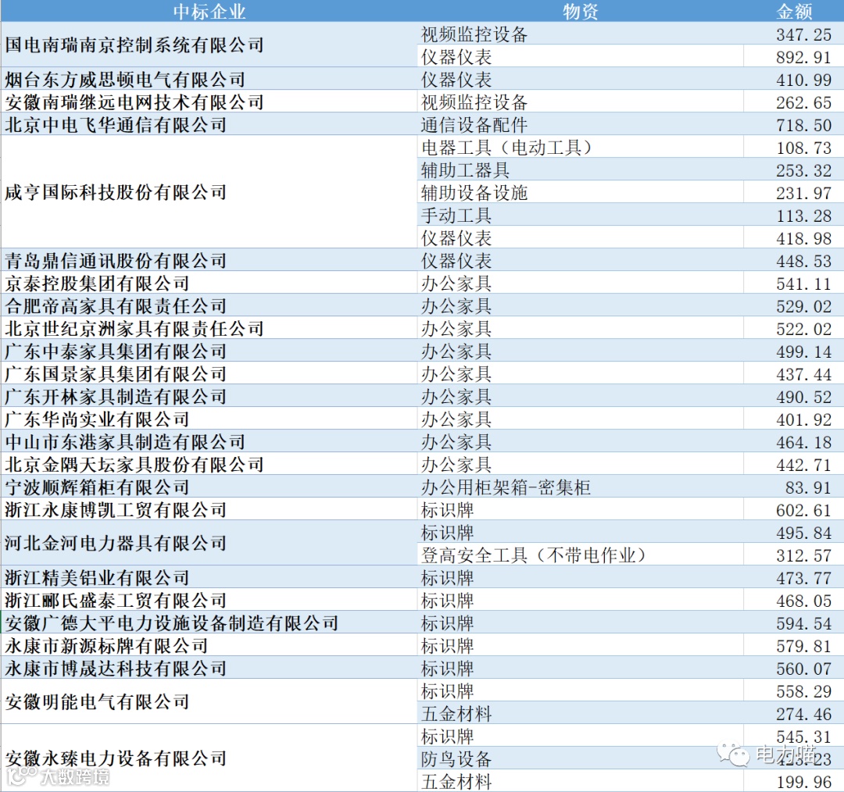Select cell 永康市新源标牌有限公司

209,644
